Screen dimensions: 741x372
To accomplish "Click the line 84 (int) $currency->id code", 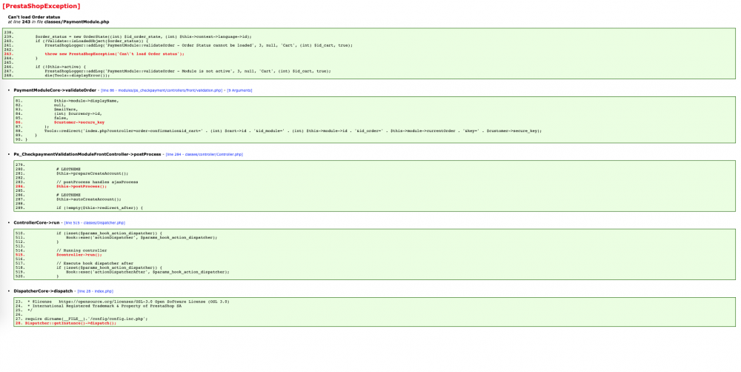I will 78,114.
